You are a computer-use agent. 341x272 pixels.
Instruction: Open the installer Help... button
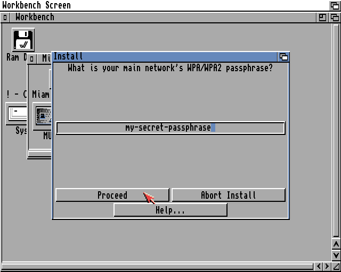170,210
